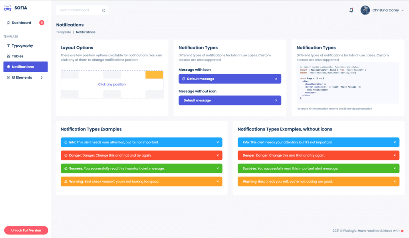409x238 pixels.
Task: Select the Notifications sidebar item
Action: pyautogui.click(x=25, y=67)
